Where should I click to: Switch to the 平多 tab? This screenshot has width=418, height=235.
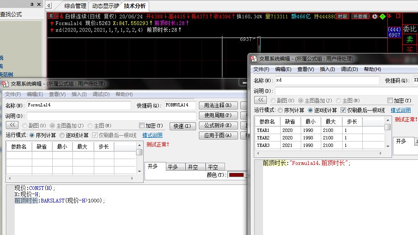[x=173, y=167]
